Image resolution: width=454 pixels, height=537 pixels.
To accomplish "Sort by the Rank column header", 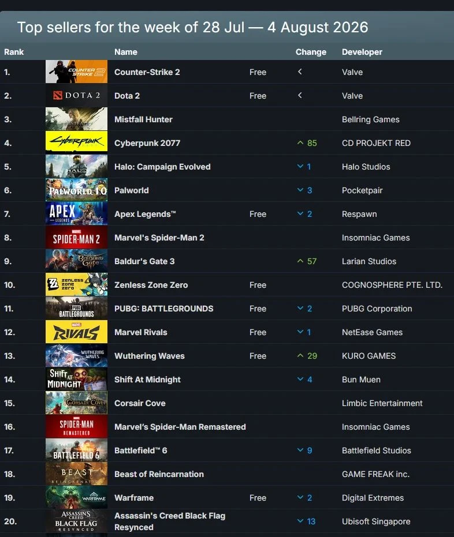I will pyautogui.click(x=14, y=52).
